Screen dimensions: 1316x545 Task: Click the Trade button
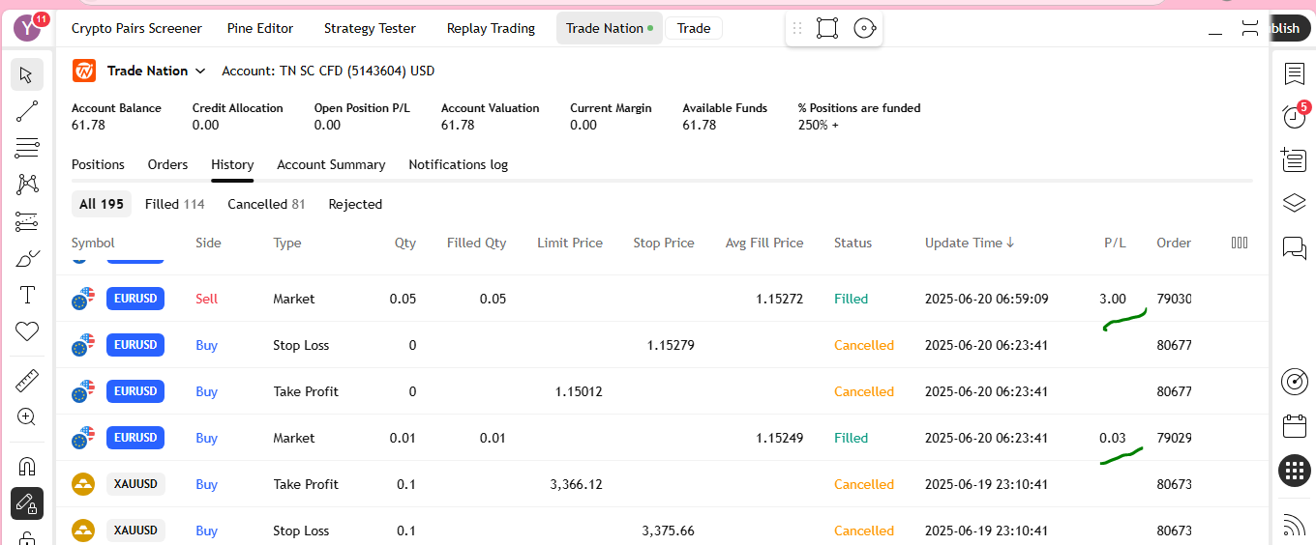pyautogui.click(x=693, y=28)
